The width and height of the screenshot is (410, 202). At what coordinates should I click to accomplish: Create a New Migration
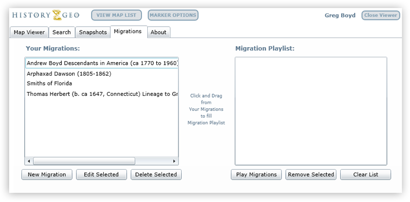[47, 175]
